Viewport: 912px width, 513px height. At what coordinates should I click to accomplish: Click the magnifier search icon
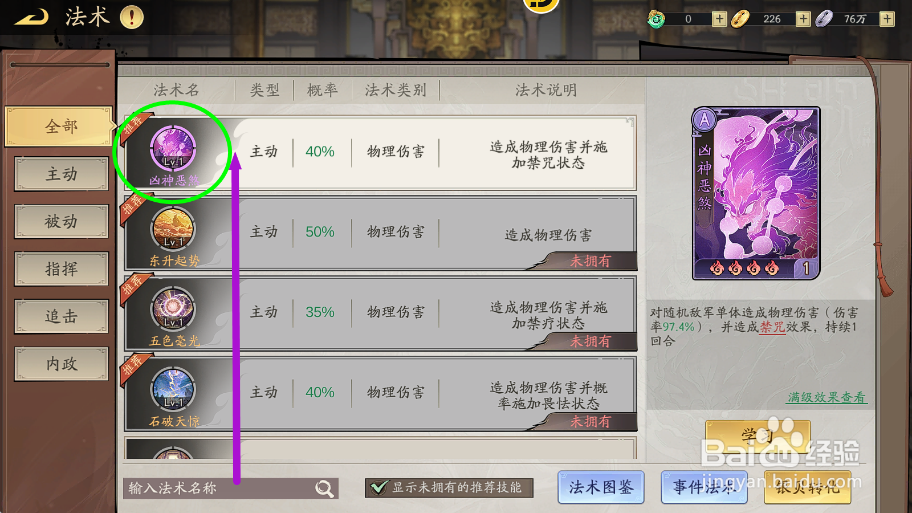(325, 488)
